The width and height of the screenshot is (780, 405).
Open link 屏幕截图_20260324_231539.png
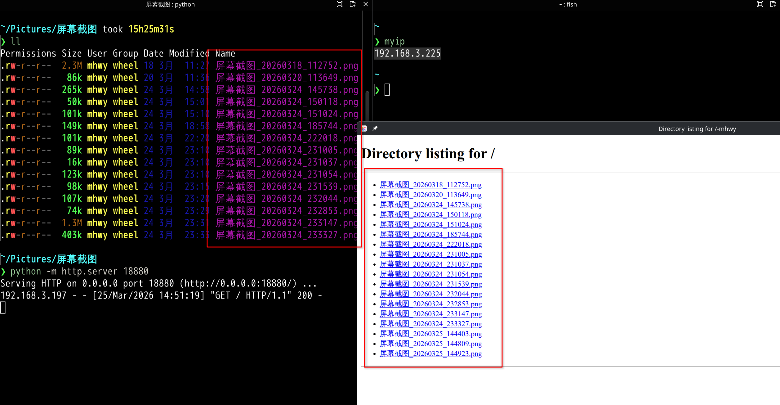[430, 284]
